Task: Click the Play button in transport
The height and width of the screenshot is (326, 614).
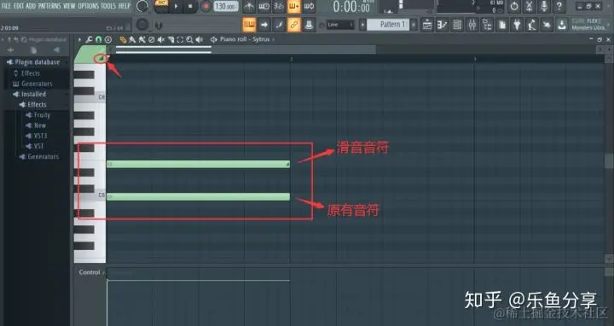Action: (176, 6)
